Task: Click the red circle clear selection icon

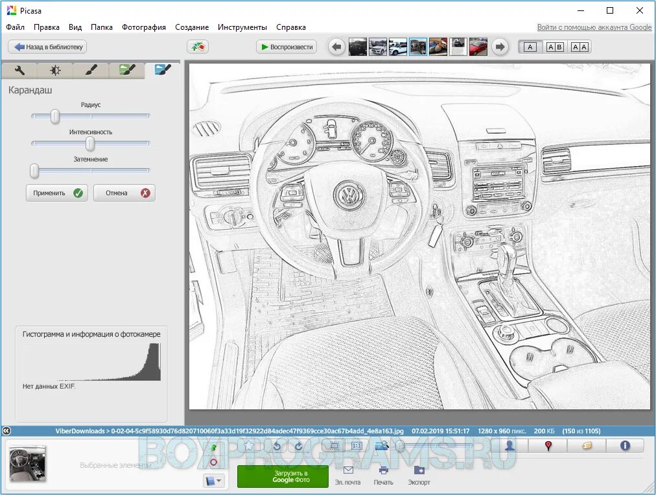Action: click(x=213, y=463)
